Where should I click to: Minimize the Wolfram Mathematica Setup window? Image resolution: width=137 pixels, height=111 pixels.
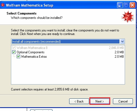(x=120, y=5)
